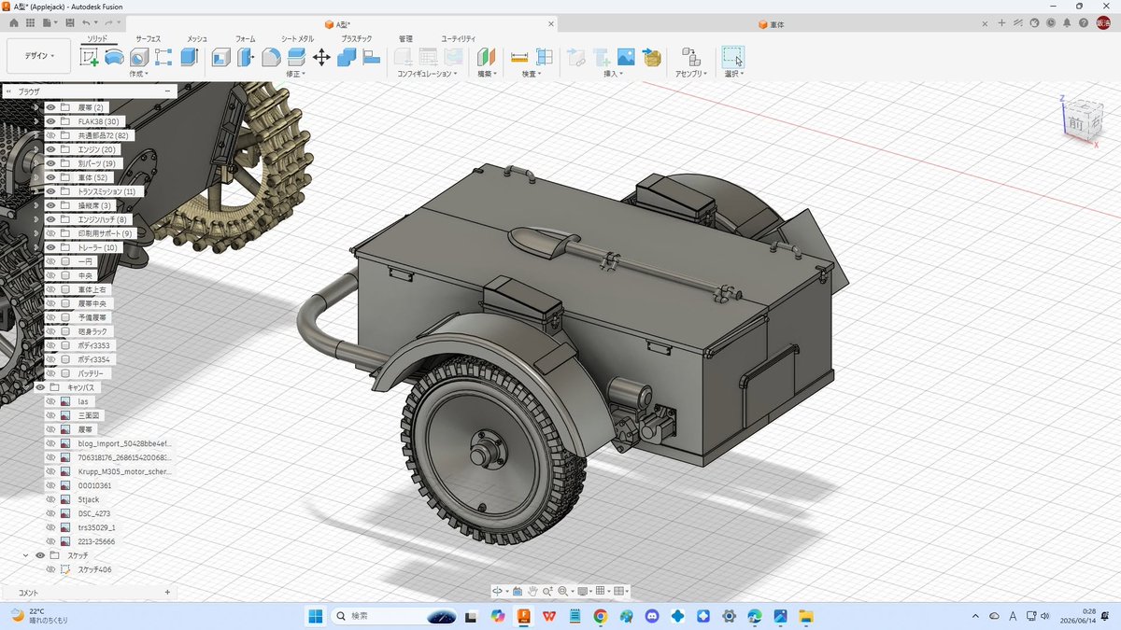This screenshot has height=630, width=1121.
Task: Click the Interference inspect icon
Action: pos(545,57)
